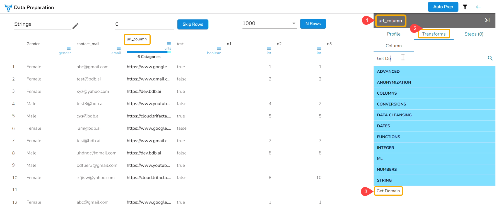
Task: Open the Steps (0) tab
Action: [x=474, y=34]
